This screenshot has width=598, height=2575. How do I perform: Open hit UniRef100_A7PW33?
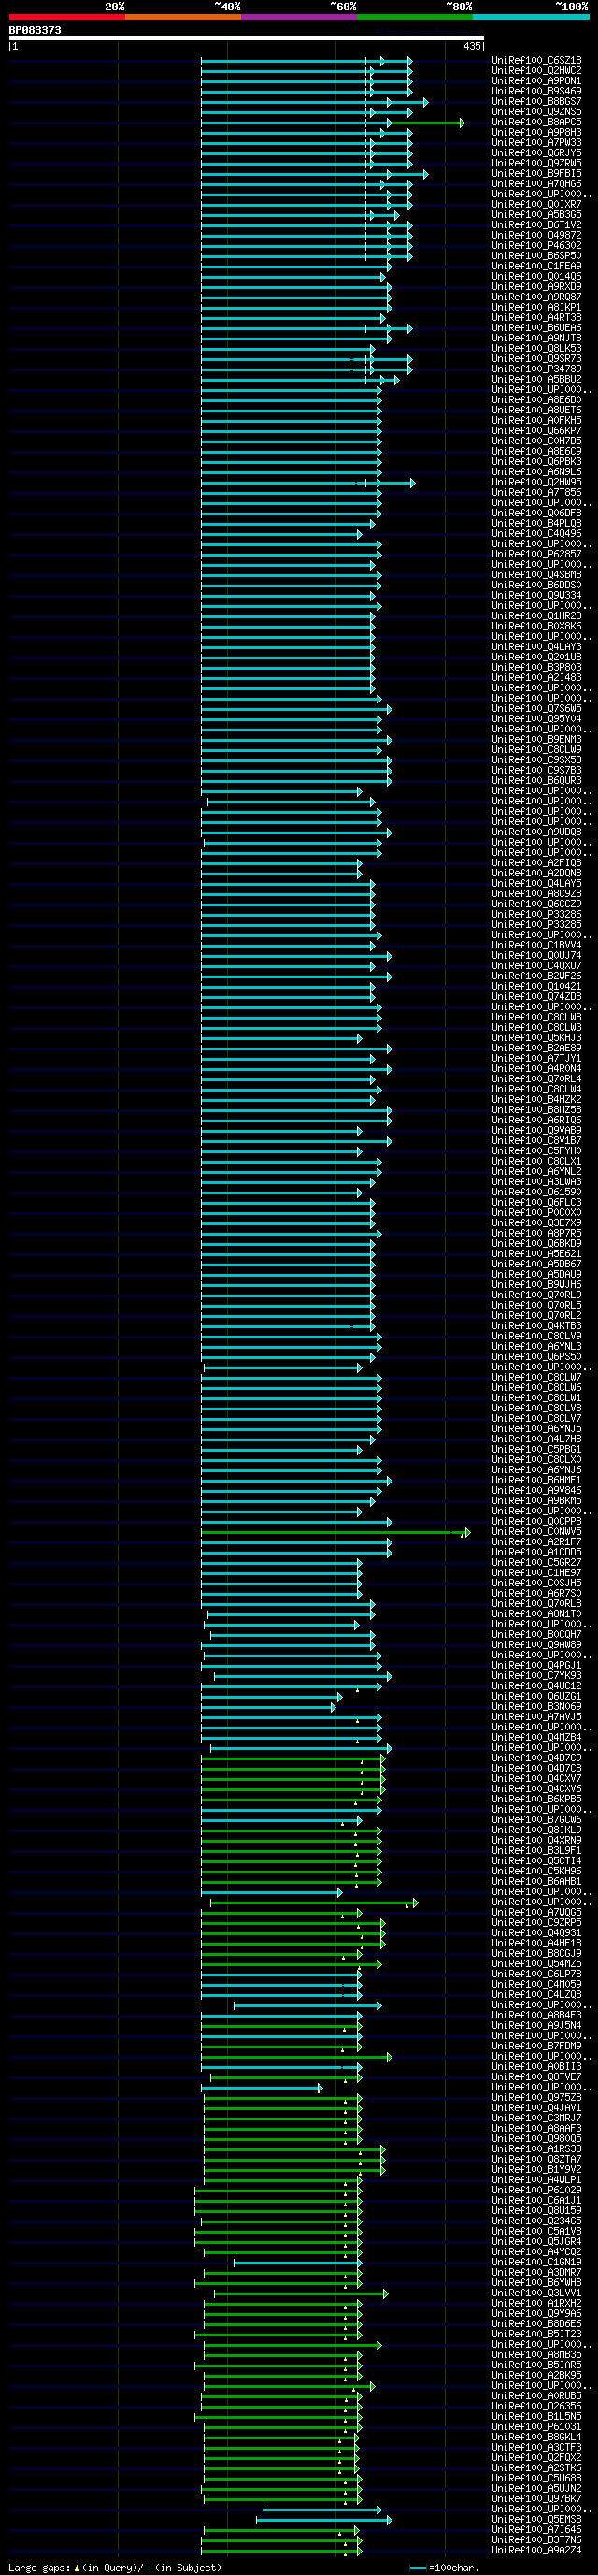coord(536,143)
